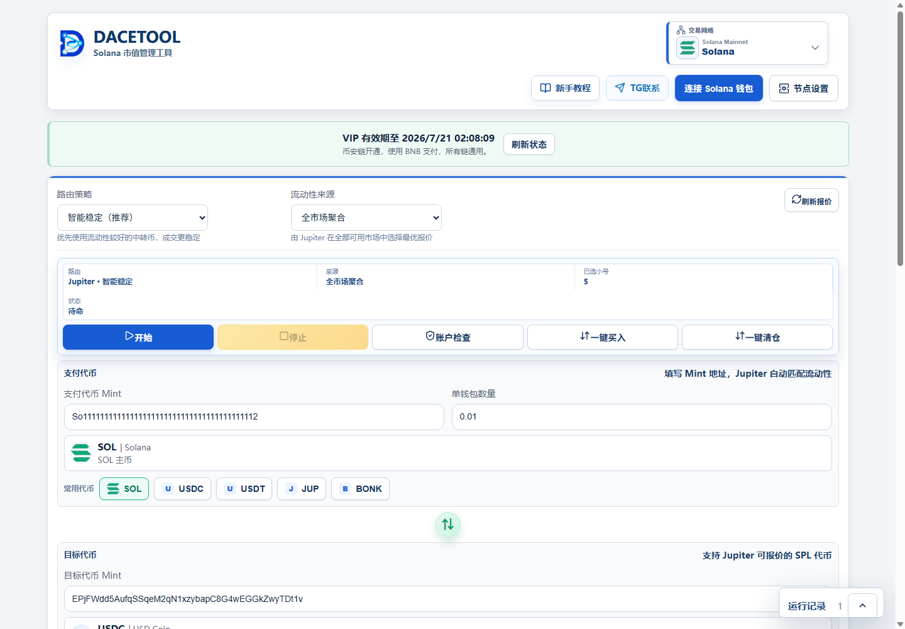This screenshot has width=905, height=629.
Task: Click the paper plane icon in TG联系
Action: click(x=620, y=88)
